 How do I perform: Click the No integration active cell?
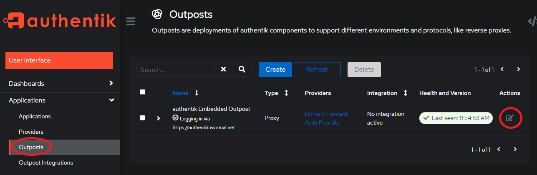tap(386, 118)
